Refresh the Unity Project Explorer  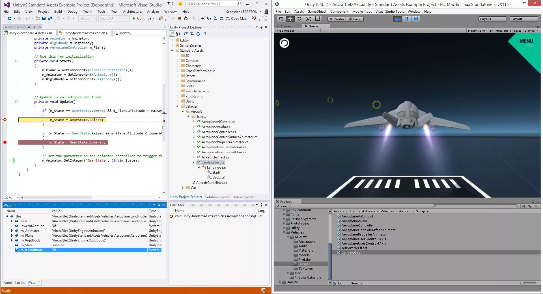pyautogui.click(x=198, y=34)
